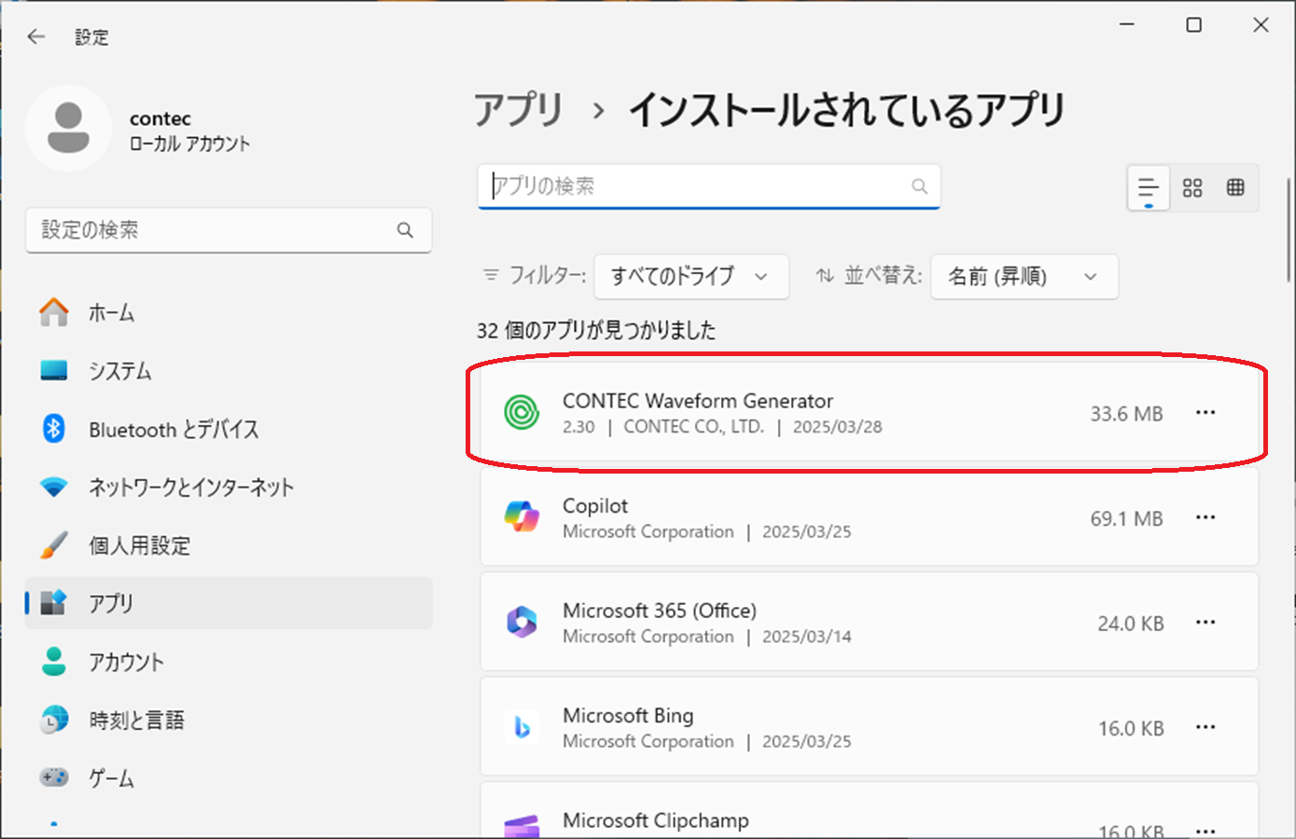Screen dimensions: 1296x839
Task: Open more options for Microsoft Bing
Action: click(x=1205, y=727)
